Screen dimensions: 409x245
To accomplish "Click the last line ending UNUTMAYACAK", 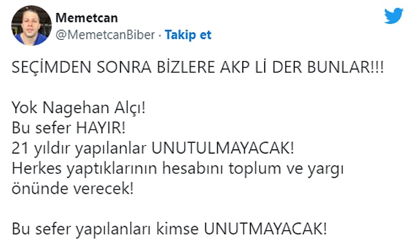I will click(x=169, y=229).
